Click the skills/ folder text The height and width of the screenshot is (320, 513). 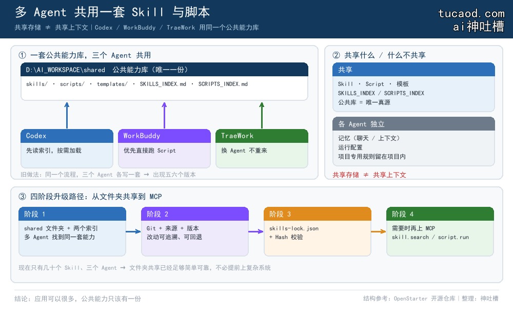36,84
